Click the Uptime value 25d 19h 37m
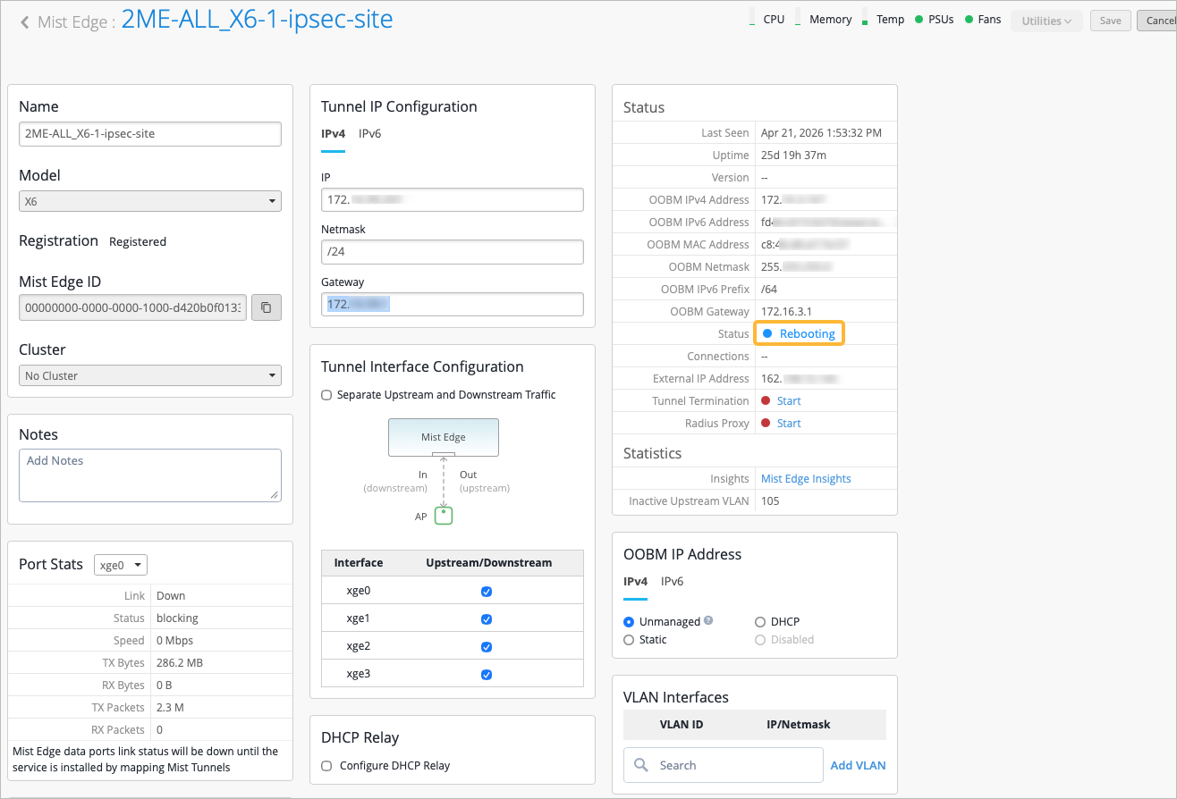 pyautogui.click(x=793, y=155)
